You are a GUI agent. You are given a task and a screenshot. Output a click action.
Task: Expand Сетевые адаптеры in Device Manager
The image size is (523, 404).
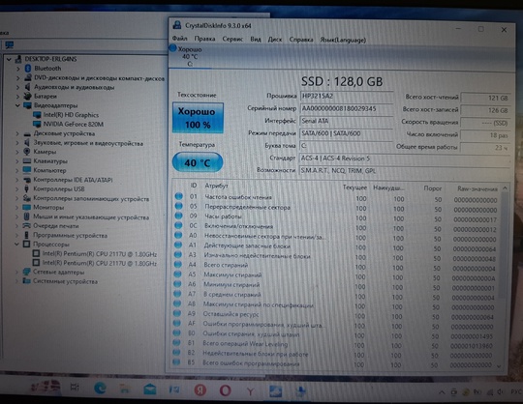[x=16, y=272]
